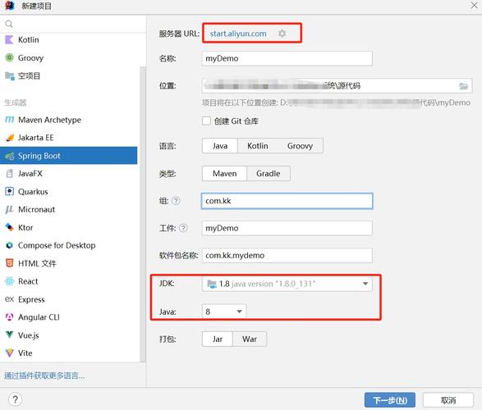Enable the create Git repository checkbox
The image size is (482, 410).
click(x=206, y=121)
